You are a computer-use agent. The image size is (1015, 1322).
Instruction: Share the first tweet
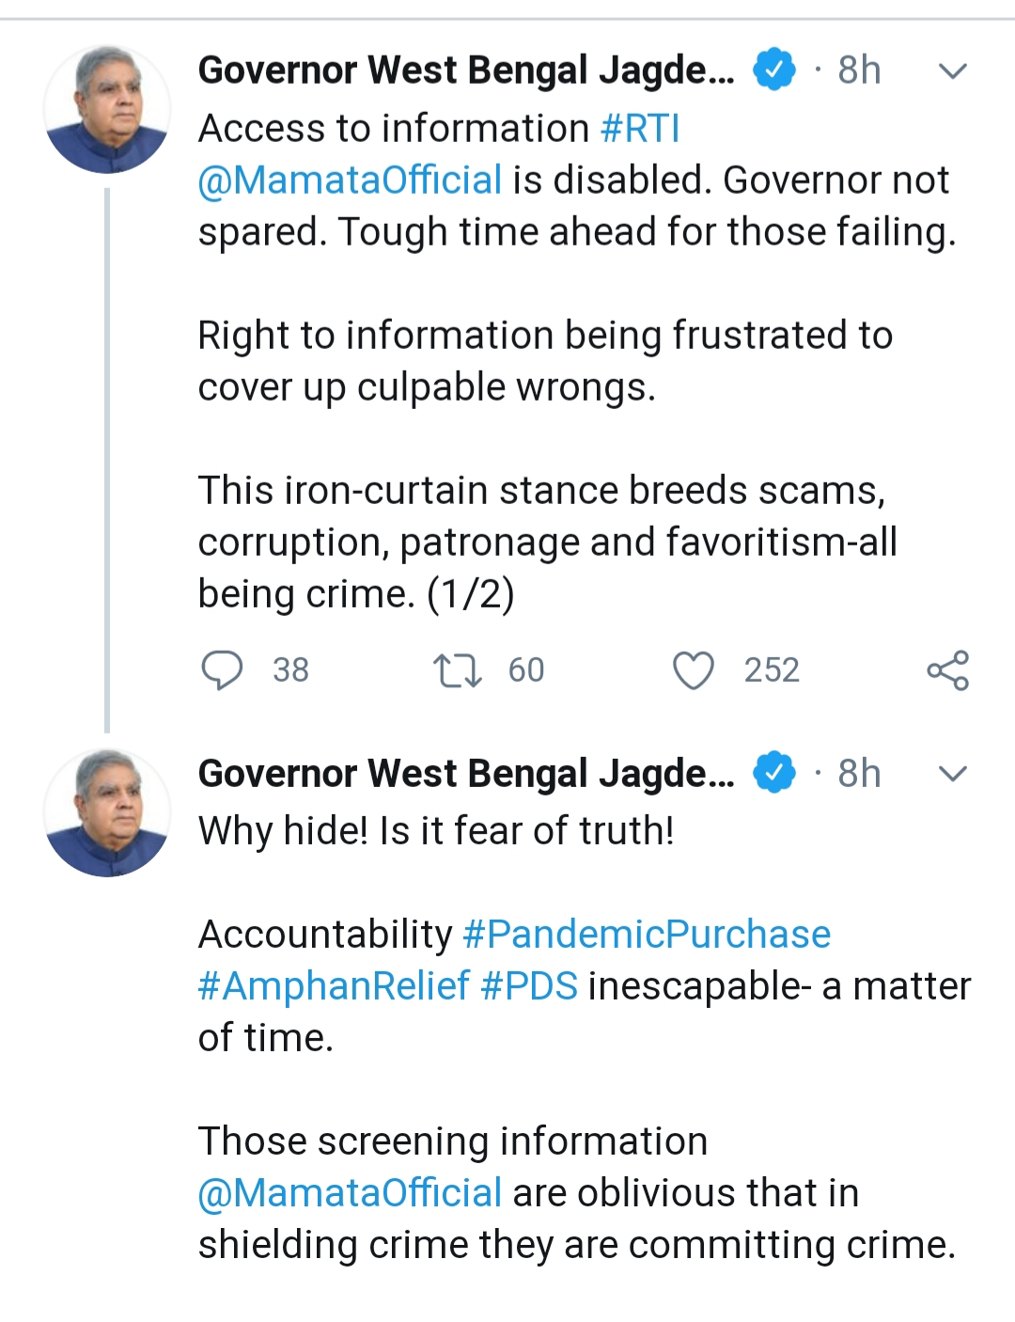click(x=947, y=670)
